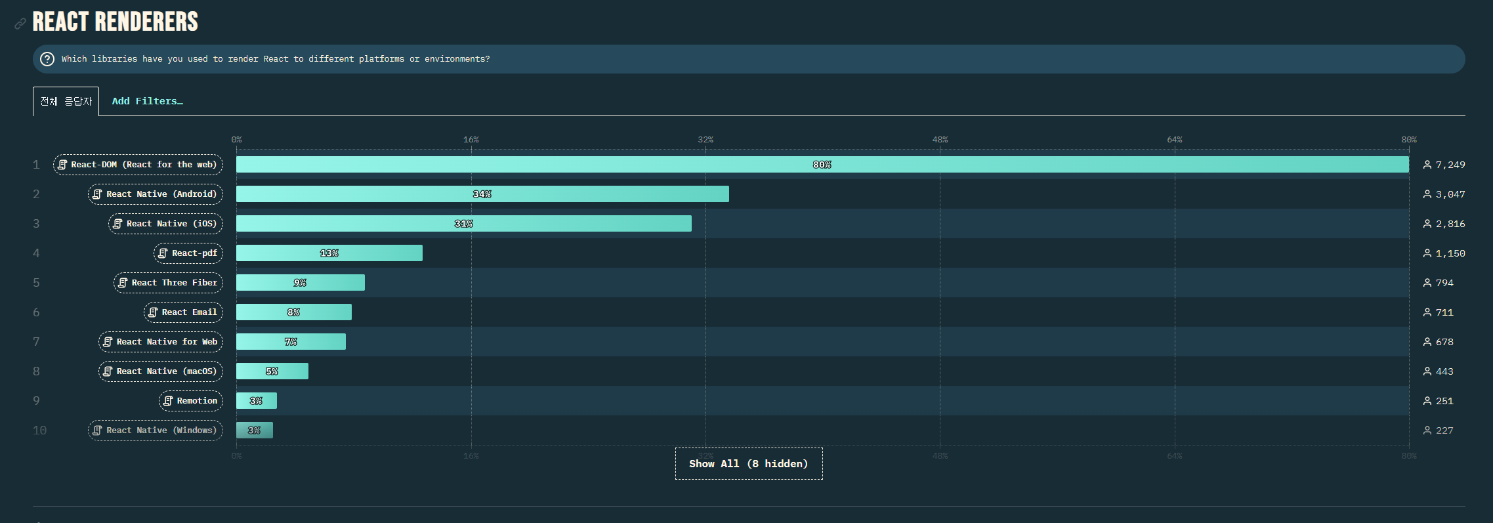The image size is (1493, 523).
Task: Open the React-pdf label pill
Action: click(x=188, y=253)
